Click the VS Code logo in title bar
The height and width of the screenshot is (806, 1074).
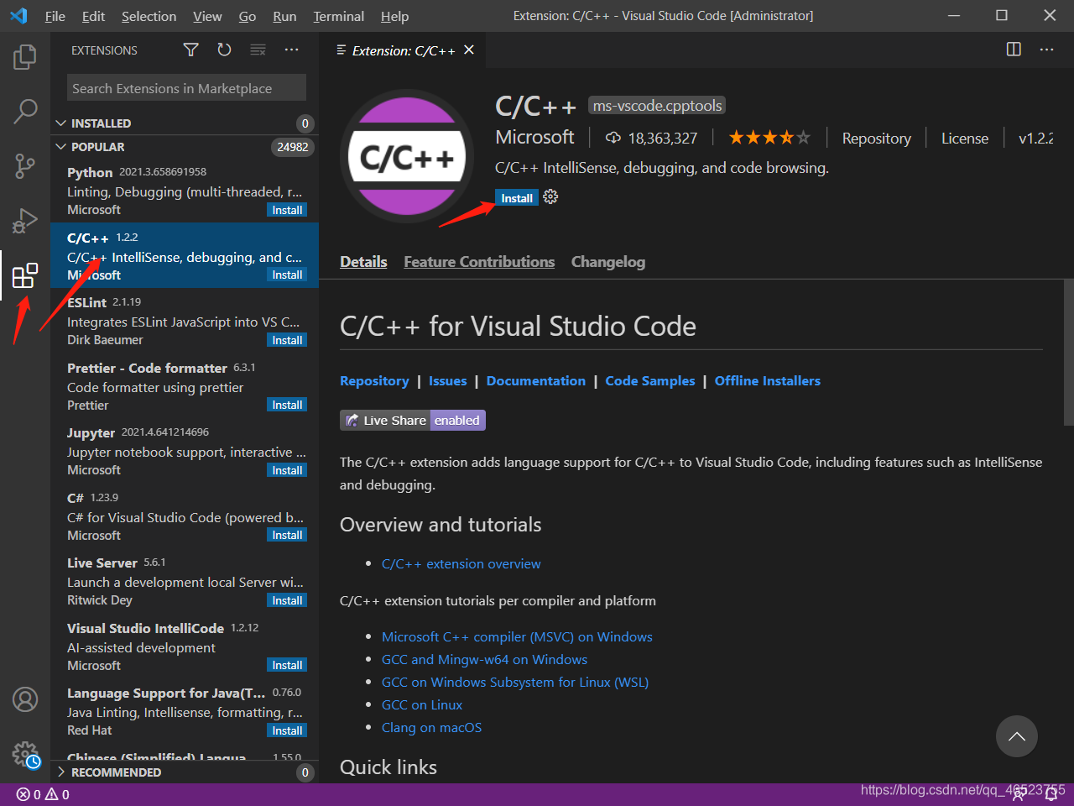tap(18, 15)
